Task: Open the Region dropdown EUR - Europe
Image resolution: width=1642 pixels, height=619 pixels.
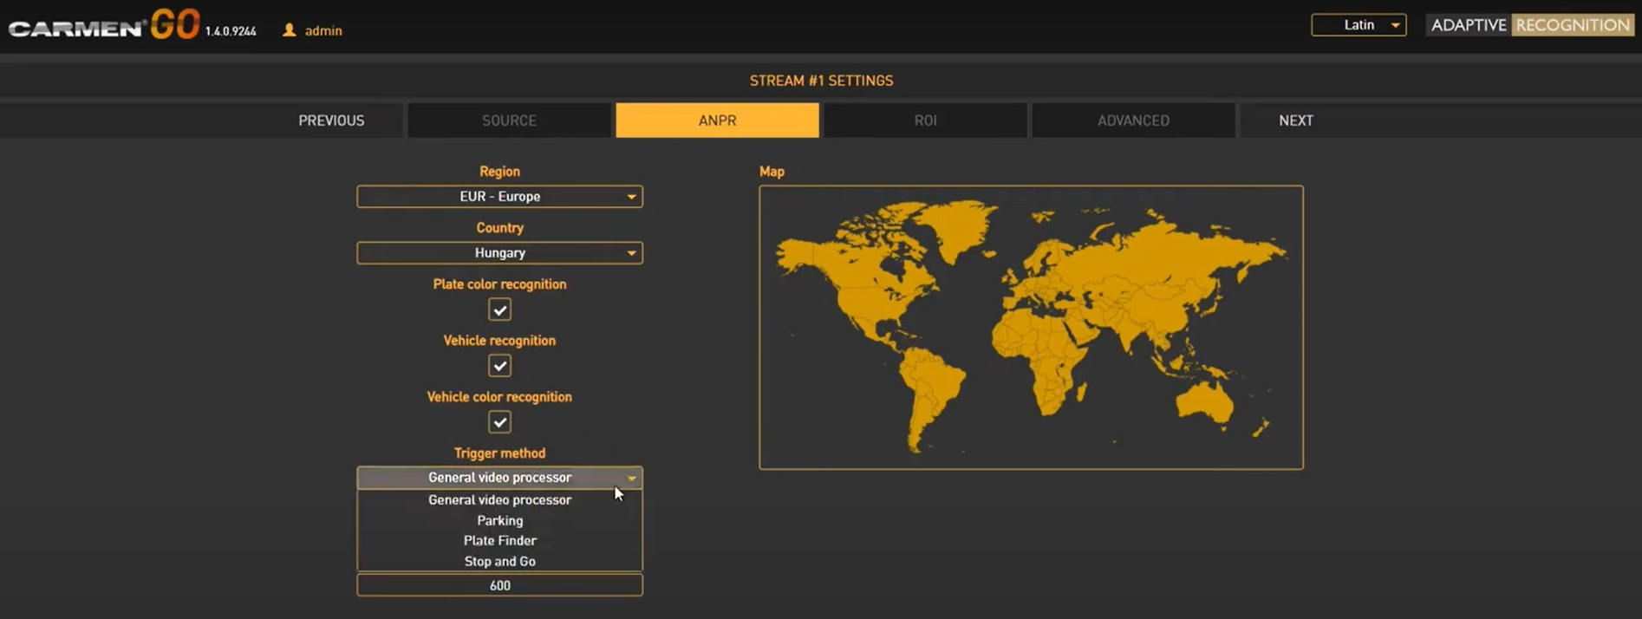Action: (499, 197)
